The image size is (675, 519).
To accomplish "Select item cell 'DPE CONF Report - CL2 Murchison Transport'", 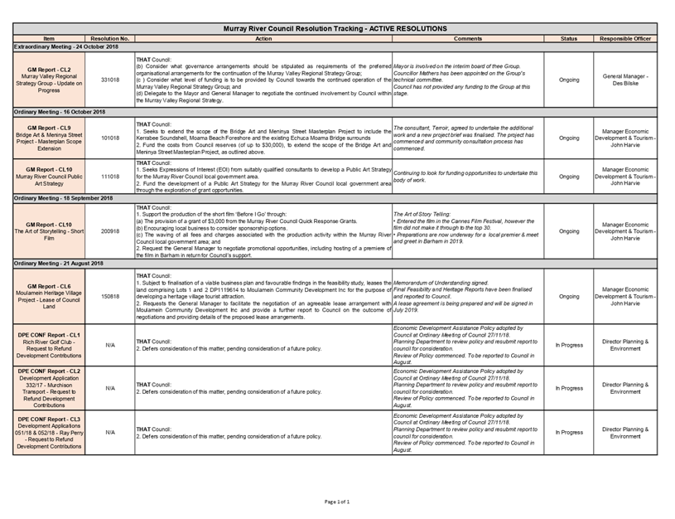I will click(x=49, y=388).
